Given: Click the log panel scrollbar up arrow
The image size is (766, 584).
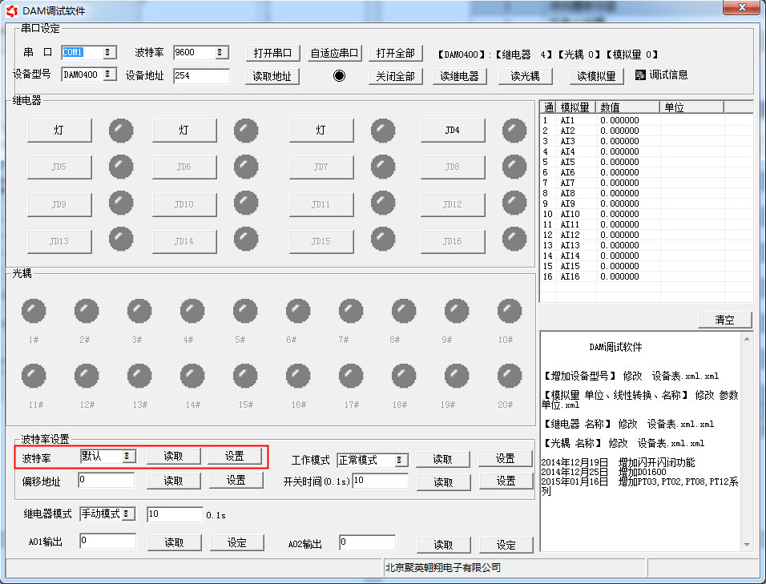Looking at the screenshot, I should 746,338.
